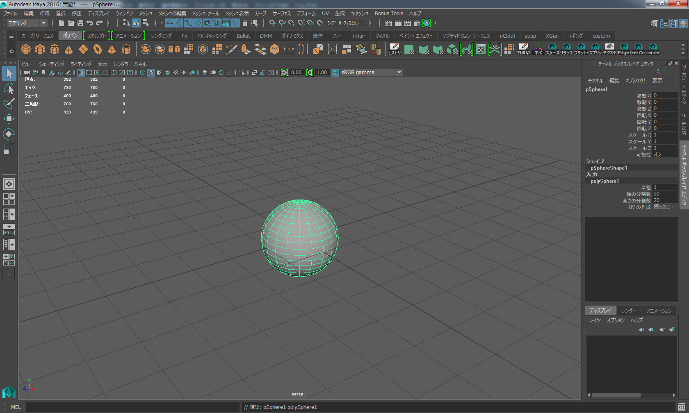The width and height of the screenshot is (689, 413).
Task: Expand the pSphereShape1 shape node
Action: 609,168
